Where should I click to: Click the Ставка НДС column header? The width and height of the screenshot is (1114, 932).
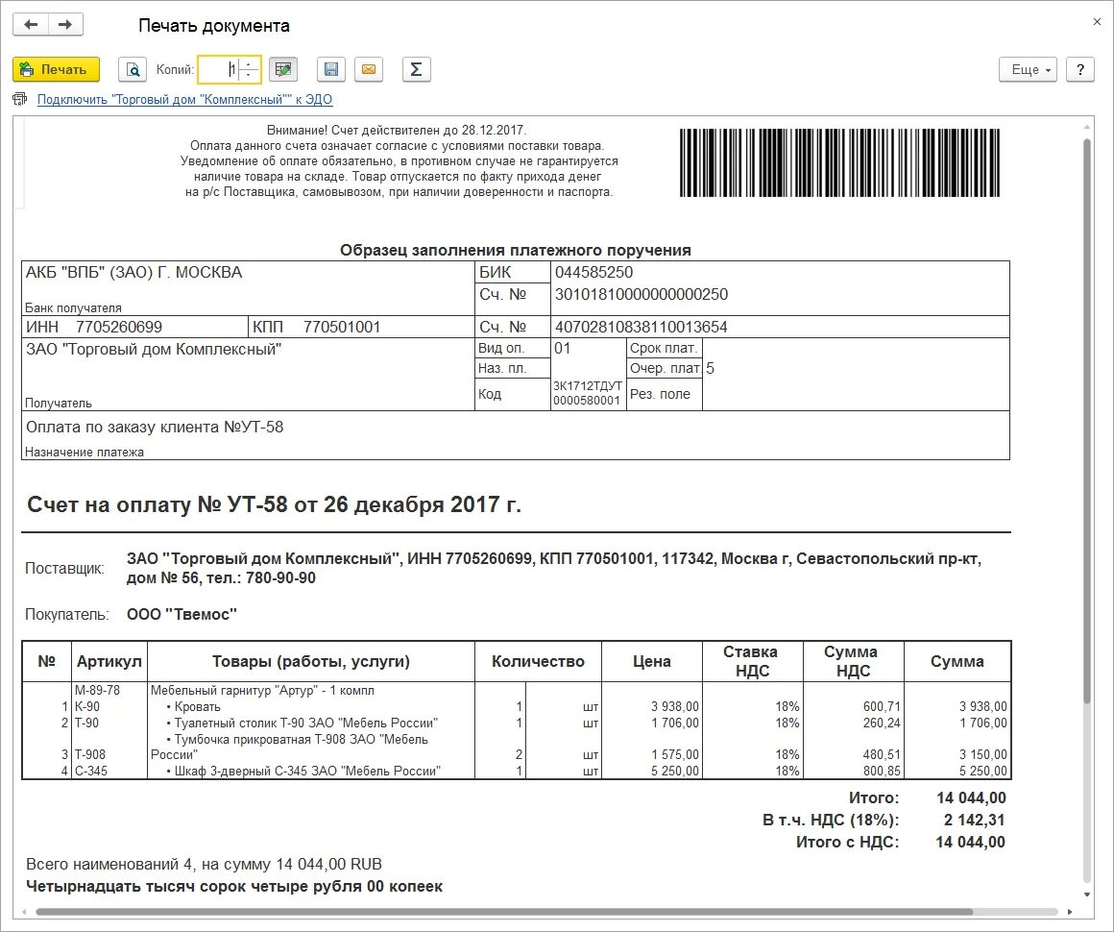(x=752, y=661)
